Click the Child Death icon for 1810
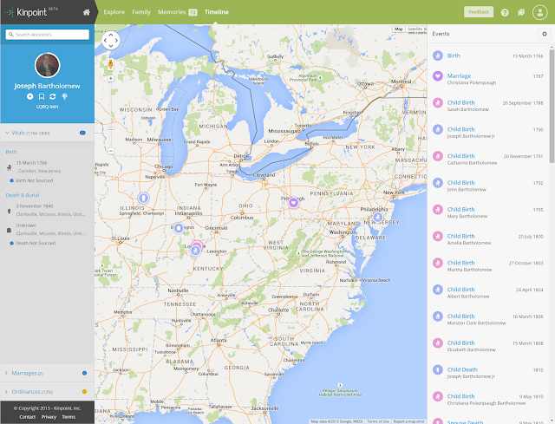555x424 pixels. tap(438, 370)
